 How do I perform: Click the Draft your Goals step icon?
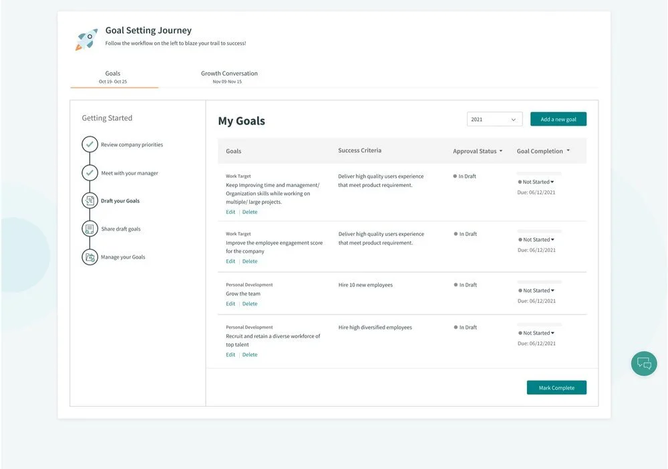pos(90,200)
